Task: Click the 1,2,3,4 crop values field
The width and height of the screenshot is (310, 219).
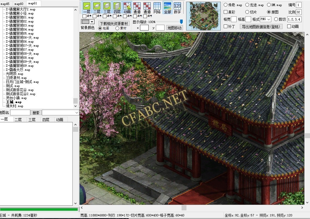Action: [x=294, y=19]
